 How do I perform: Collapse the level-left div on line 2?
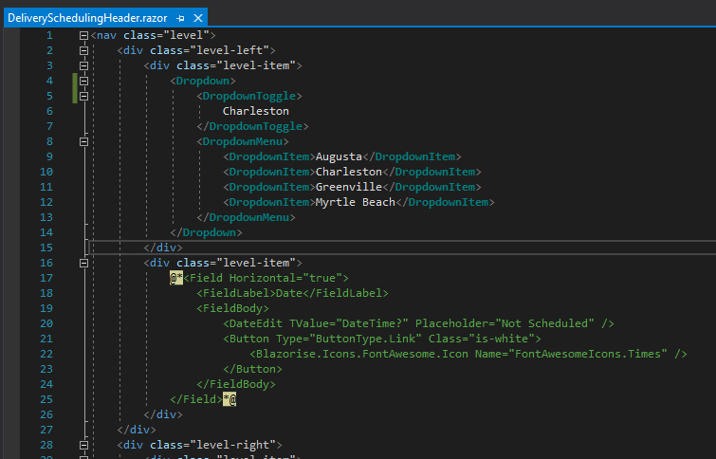tap(83, 50)
